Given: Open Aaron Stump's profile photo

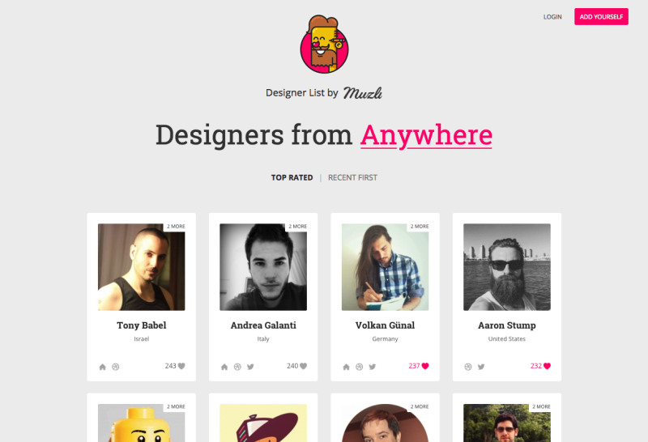Looking at the screenshot, I should tap(507, 267).
